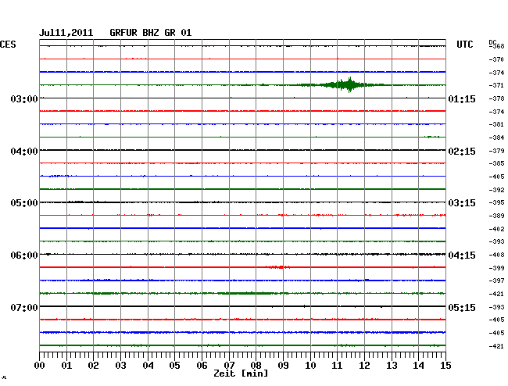Click the DC offset value -408
This screenshot has height=386, width=508.
(x=496, y=255)
